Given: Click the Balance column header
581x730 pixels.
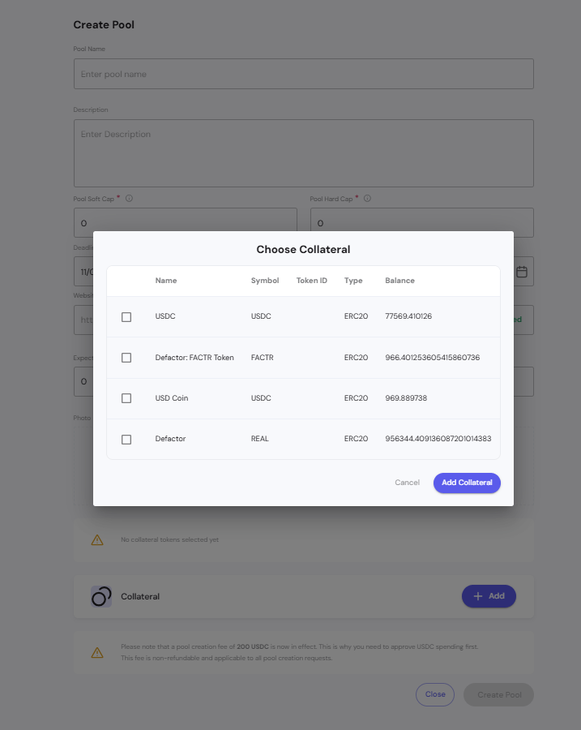Looking at the screenshot, I should pos(399,281).
